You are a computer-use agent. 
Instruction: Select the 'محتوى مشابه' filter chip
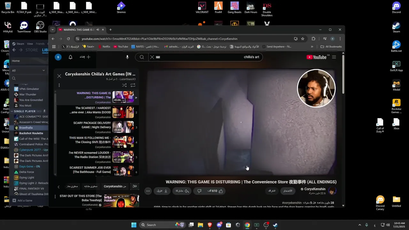(91, 187)
